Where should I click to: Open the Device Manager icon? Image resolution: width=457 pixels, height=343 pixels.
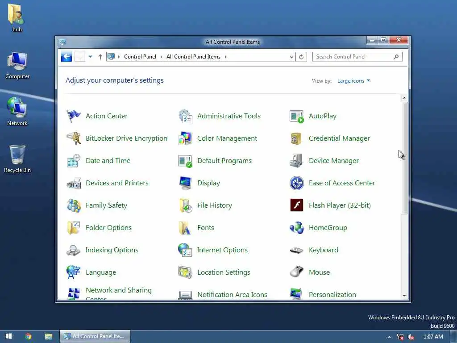click(297, 161)
